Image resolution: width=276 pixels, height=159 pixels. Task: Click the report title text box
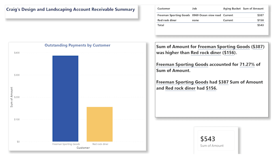coord(71,12)
